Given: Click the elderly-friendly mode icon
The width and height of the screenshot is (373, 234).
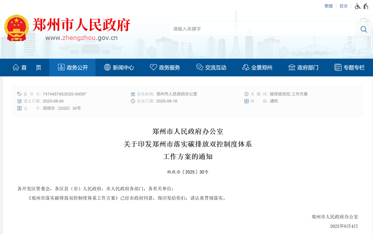Looking at the screenshot, I should click(x=366, y=6).
